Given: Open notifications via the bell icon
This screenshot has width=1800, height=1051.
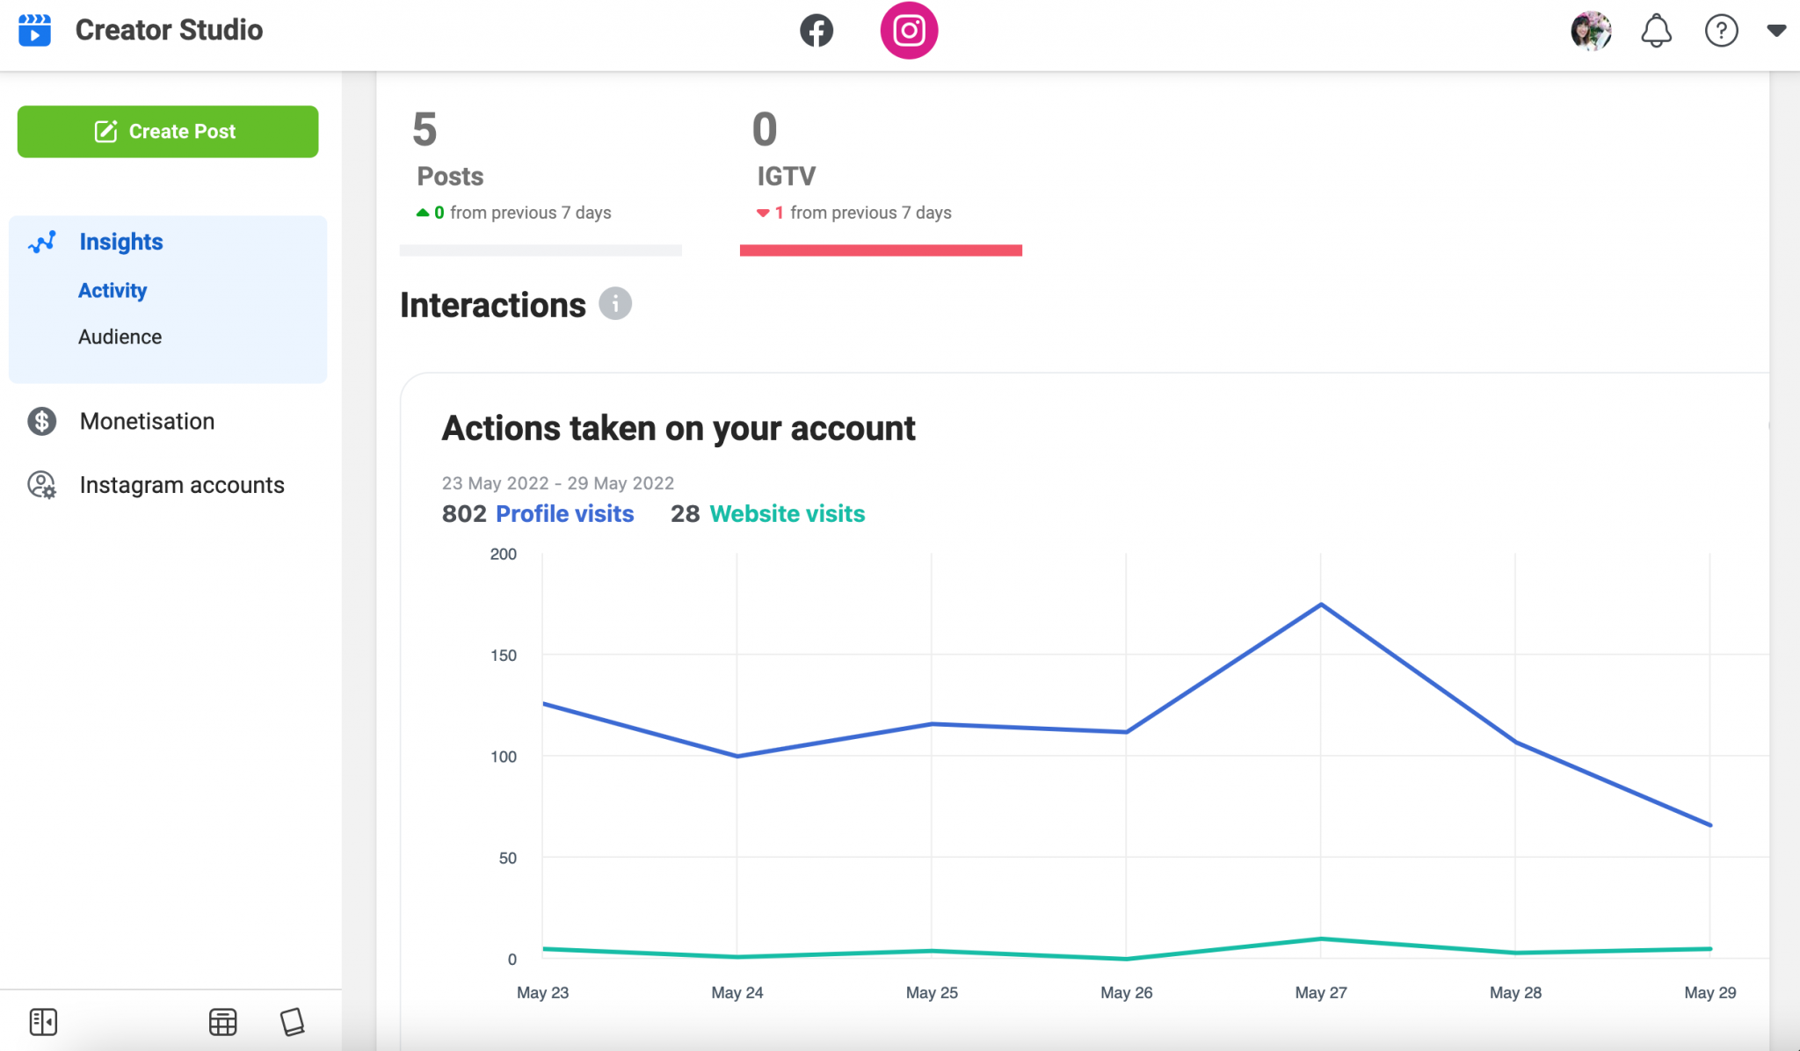Looking at the screenshot, I should coord(1656,29).
